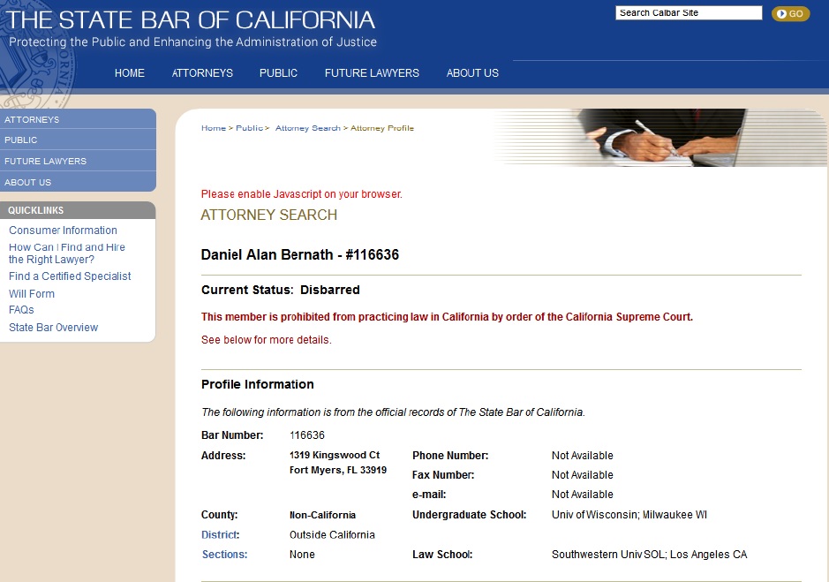Open the HOME top navigation item
This screenshot has height=582, width=829.
click(130, 73)
